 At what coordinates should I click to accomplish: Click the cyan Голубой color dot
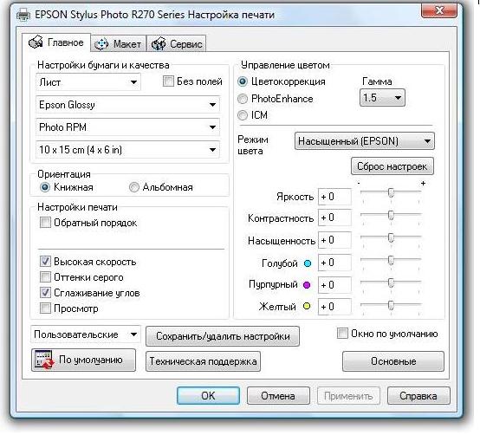pos(308,263)
